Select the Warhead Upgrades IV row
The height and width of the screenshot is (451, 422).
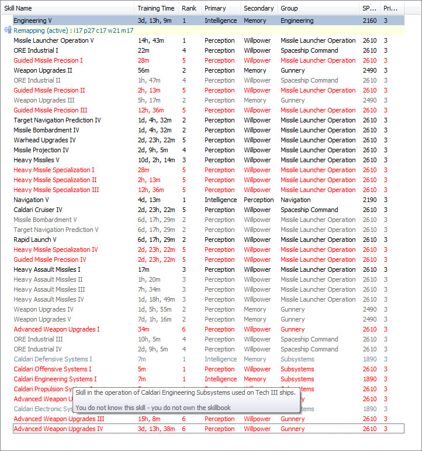tap(209, 140)
